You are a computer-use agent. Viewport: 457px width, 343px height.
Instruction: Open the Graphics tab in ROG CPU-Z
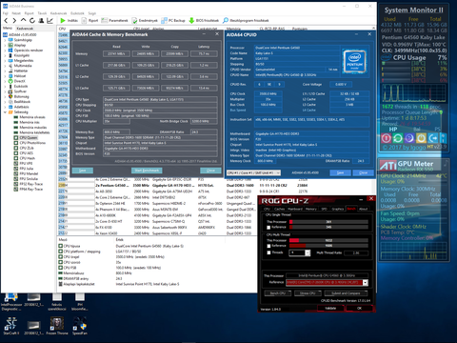click(338, 209)
